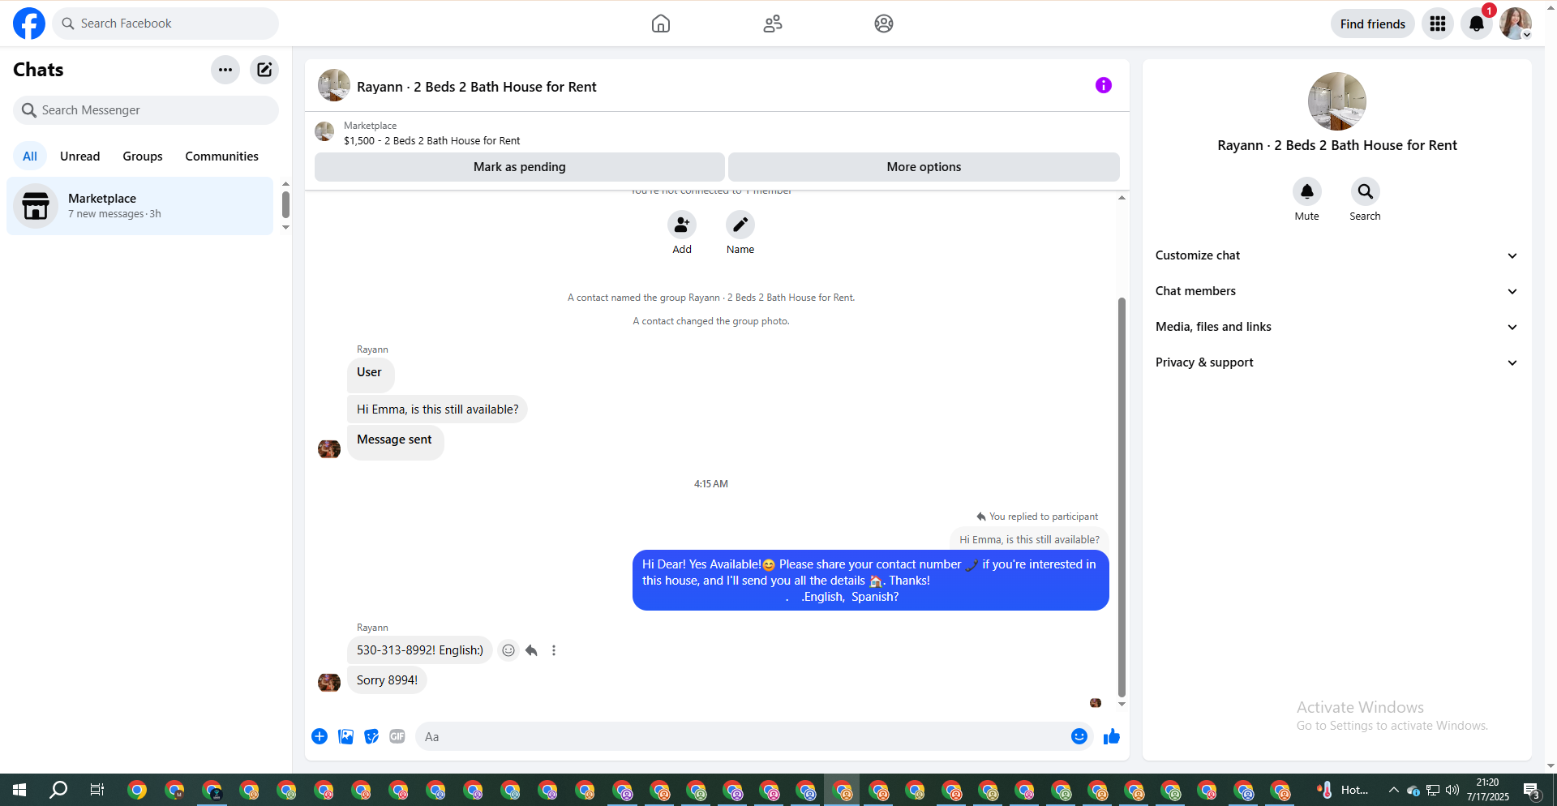Open the Friends icon in top navigation
Screen dimensions: 1557x806
point(773,24)
